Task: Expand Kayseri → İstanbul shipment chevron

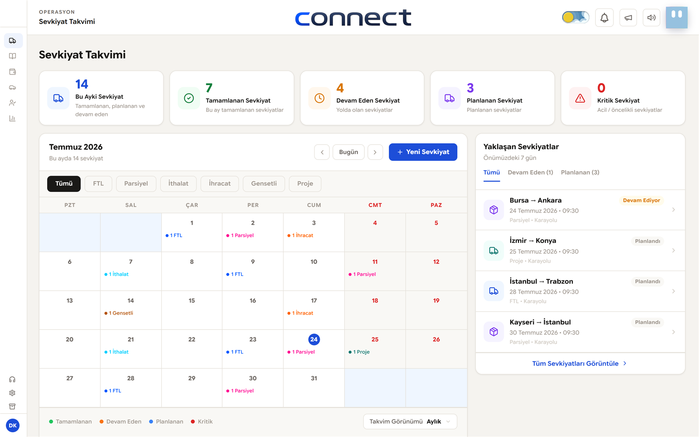Action: (x=674, y=332)
